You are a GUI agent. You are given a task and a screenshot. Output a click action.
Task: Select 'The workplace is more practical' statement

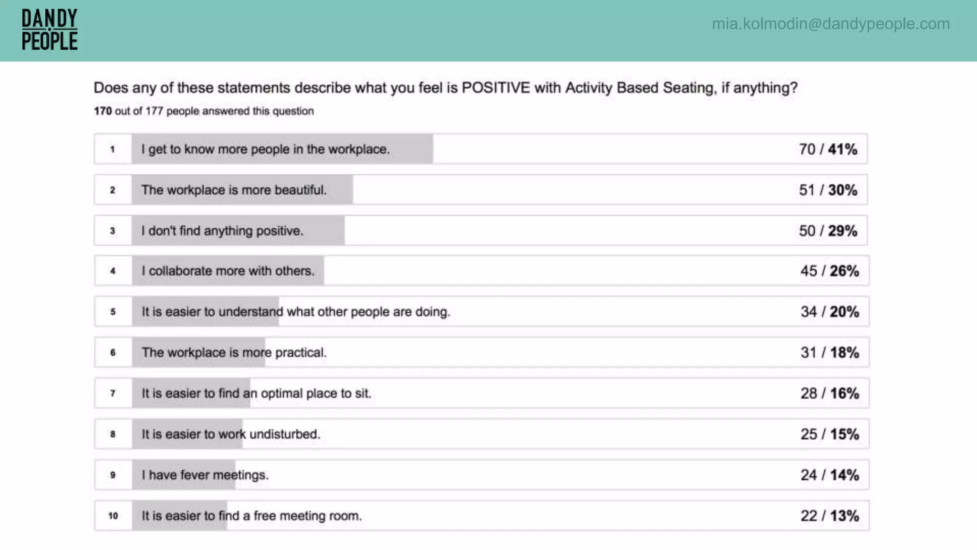[234, 353]
